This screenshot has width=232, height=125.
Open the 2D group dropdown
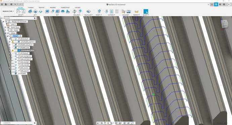click(x=35, y=15)
